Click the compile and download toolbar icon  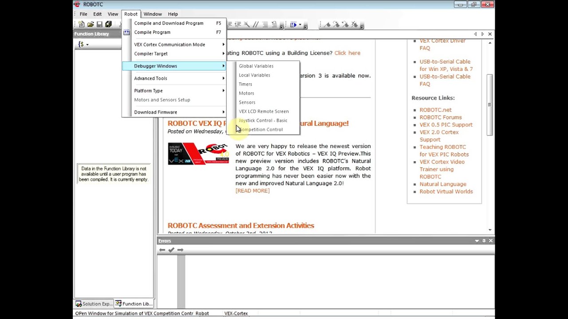tap(293, 24)
